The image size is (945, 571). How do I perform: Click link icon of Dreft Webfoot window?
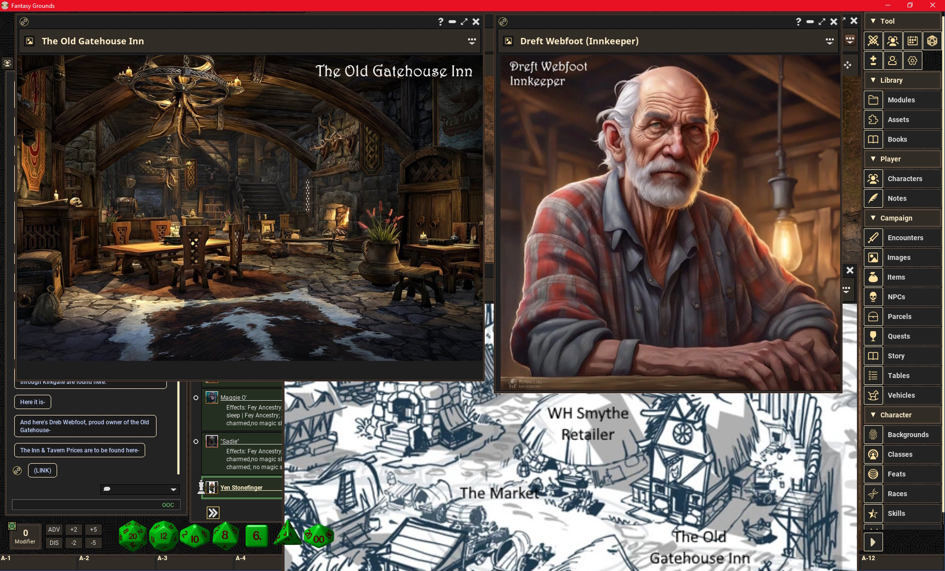click(503, 22)
